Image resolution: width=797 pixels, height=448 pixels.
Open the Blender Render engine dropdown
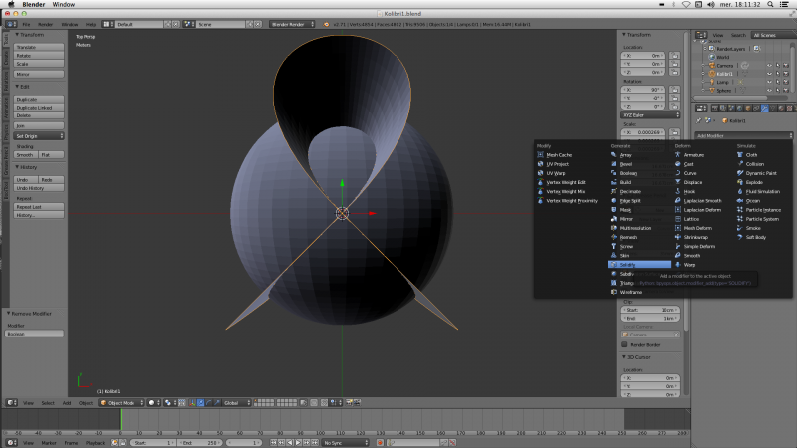pos(292,24)
